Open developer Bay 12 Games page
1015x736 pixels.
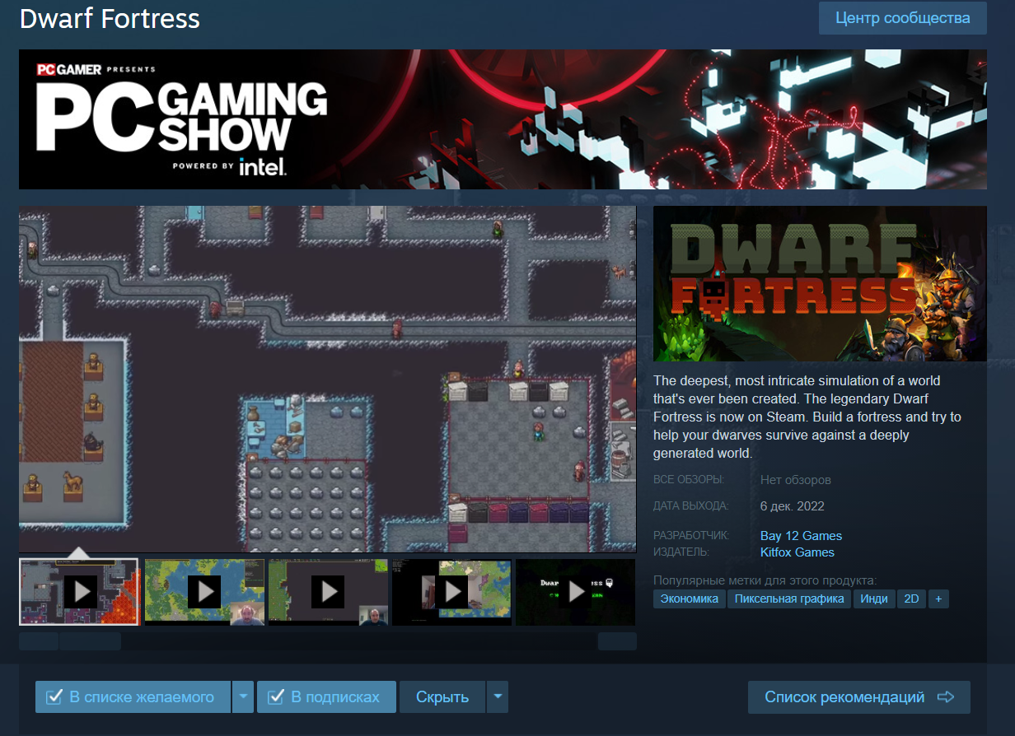point(801,536)
